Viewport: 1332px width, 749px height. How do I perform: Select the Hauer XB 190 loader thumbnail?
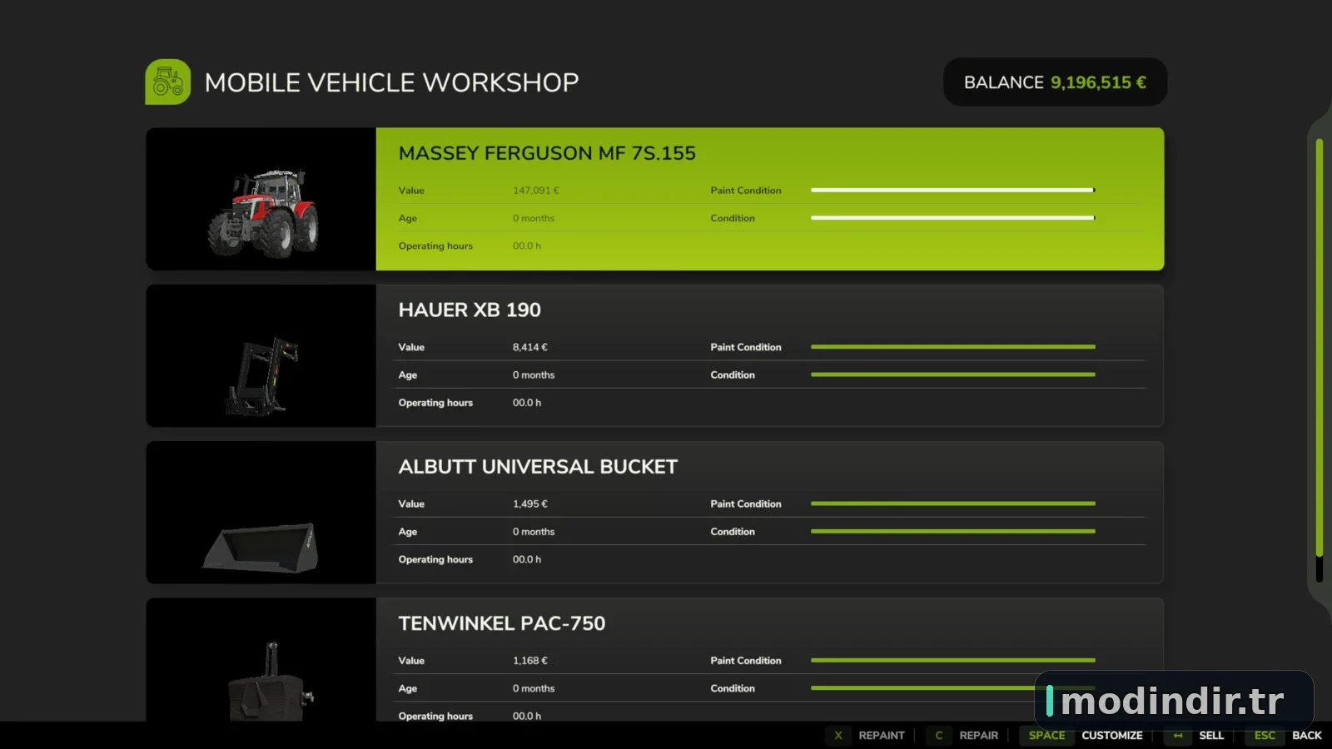[261, 355]
